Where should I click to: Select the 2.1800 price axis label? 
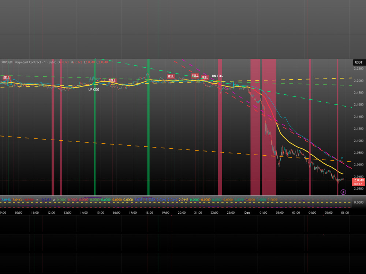click(359, 92)
